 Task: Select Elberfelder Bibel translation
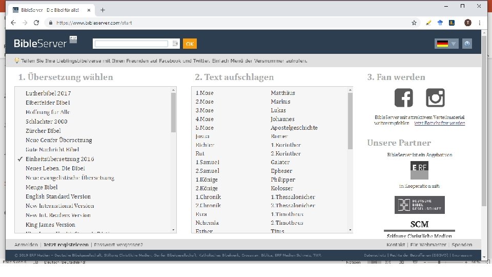click(x=48, y=103)
